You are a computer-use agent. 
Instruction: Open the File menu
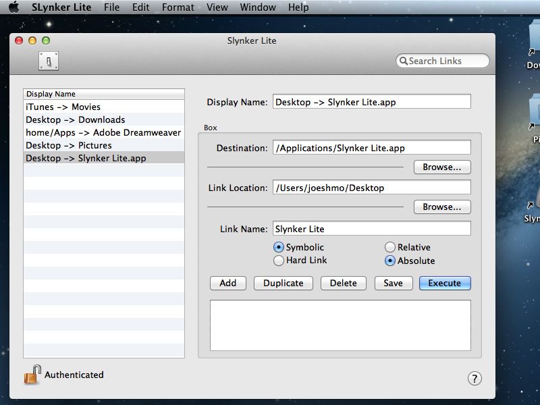[111, 7]
